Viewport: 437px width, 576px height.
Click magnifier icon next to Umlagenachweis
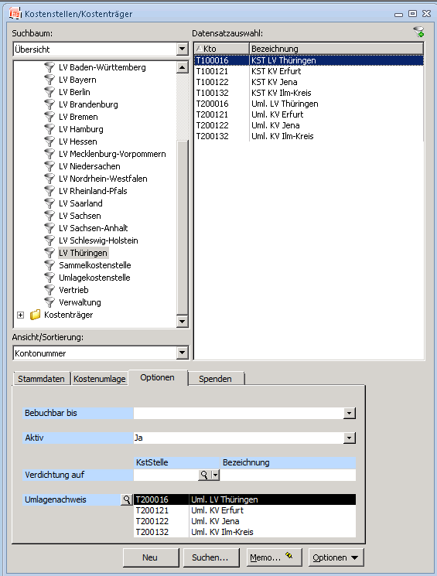click(x=126, y=499)
